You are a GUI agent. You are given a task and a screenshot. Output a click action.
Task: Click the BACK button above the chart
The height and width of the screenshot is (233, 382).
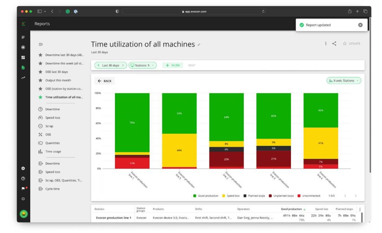point(104,81)
